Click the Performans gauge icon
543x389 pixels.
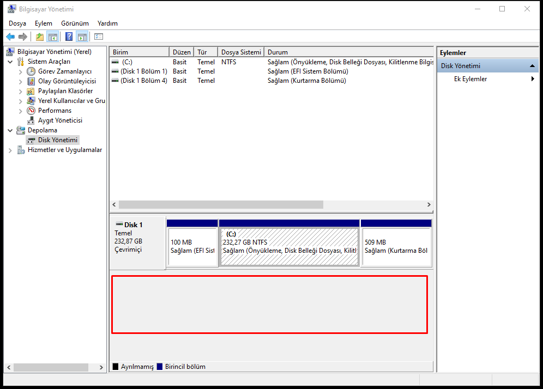(31, 111)
